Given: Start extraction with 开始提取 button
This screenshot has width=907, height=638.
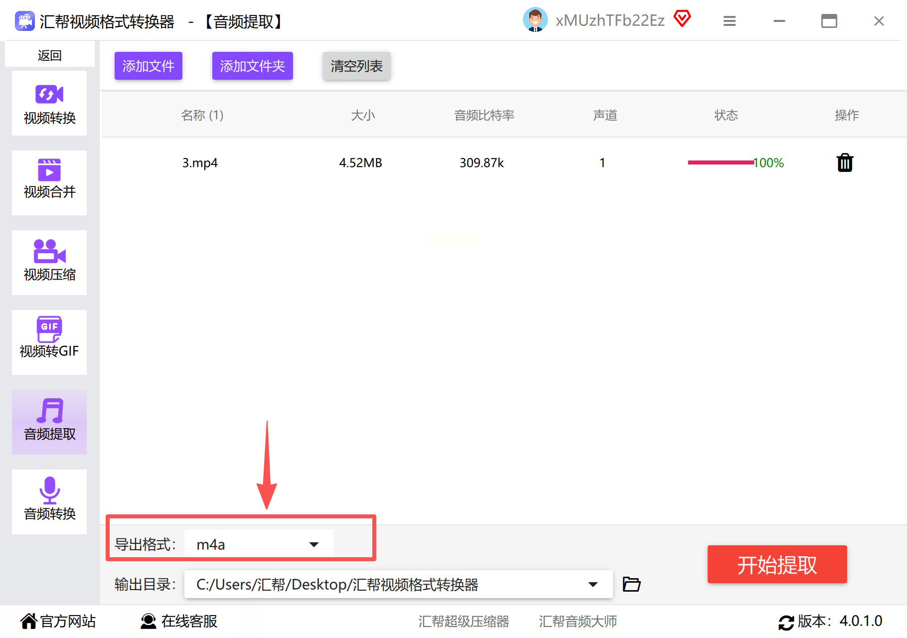Looking at the screenshot, I should pos(777,564).
